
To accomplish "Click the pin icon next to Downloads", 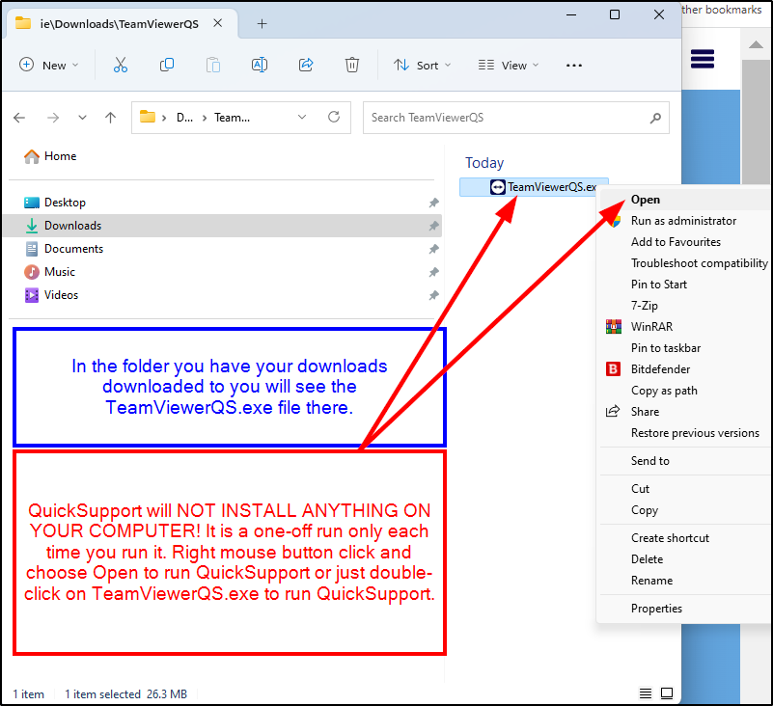I will pos(434,226).
